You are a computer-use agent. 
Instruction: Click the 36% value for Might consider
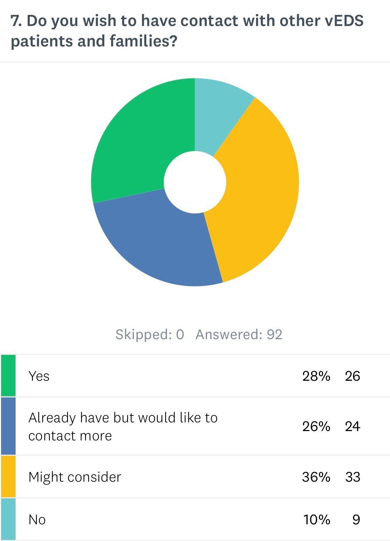[x=316, y=477]
